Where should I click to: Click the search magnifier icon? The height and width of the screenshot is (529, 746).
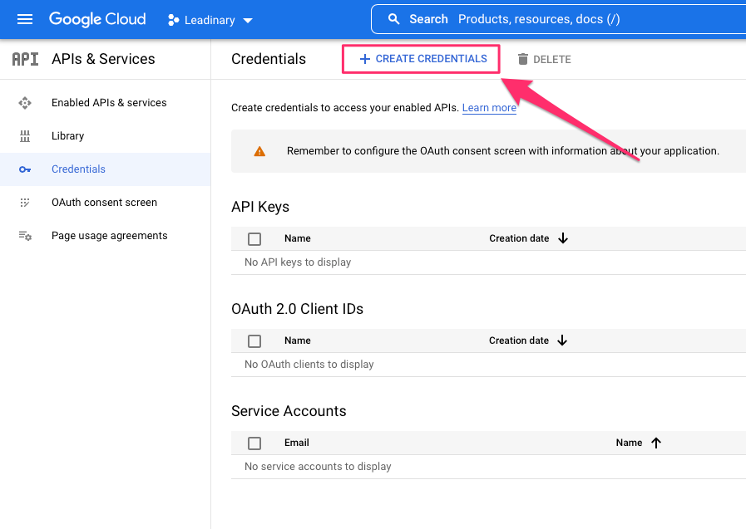(x=393, y=19)
